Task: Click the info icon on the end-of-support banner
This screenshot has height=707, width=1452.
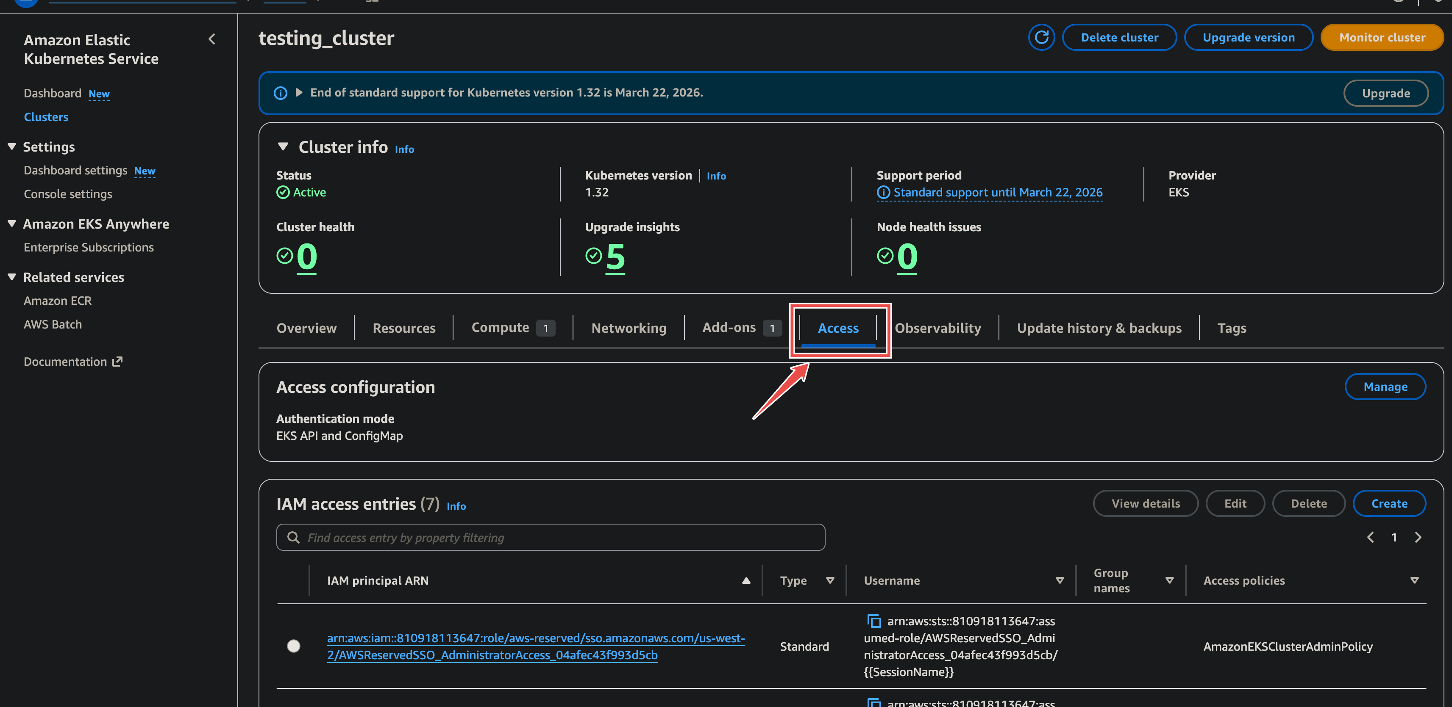Action: [280, 93]
